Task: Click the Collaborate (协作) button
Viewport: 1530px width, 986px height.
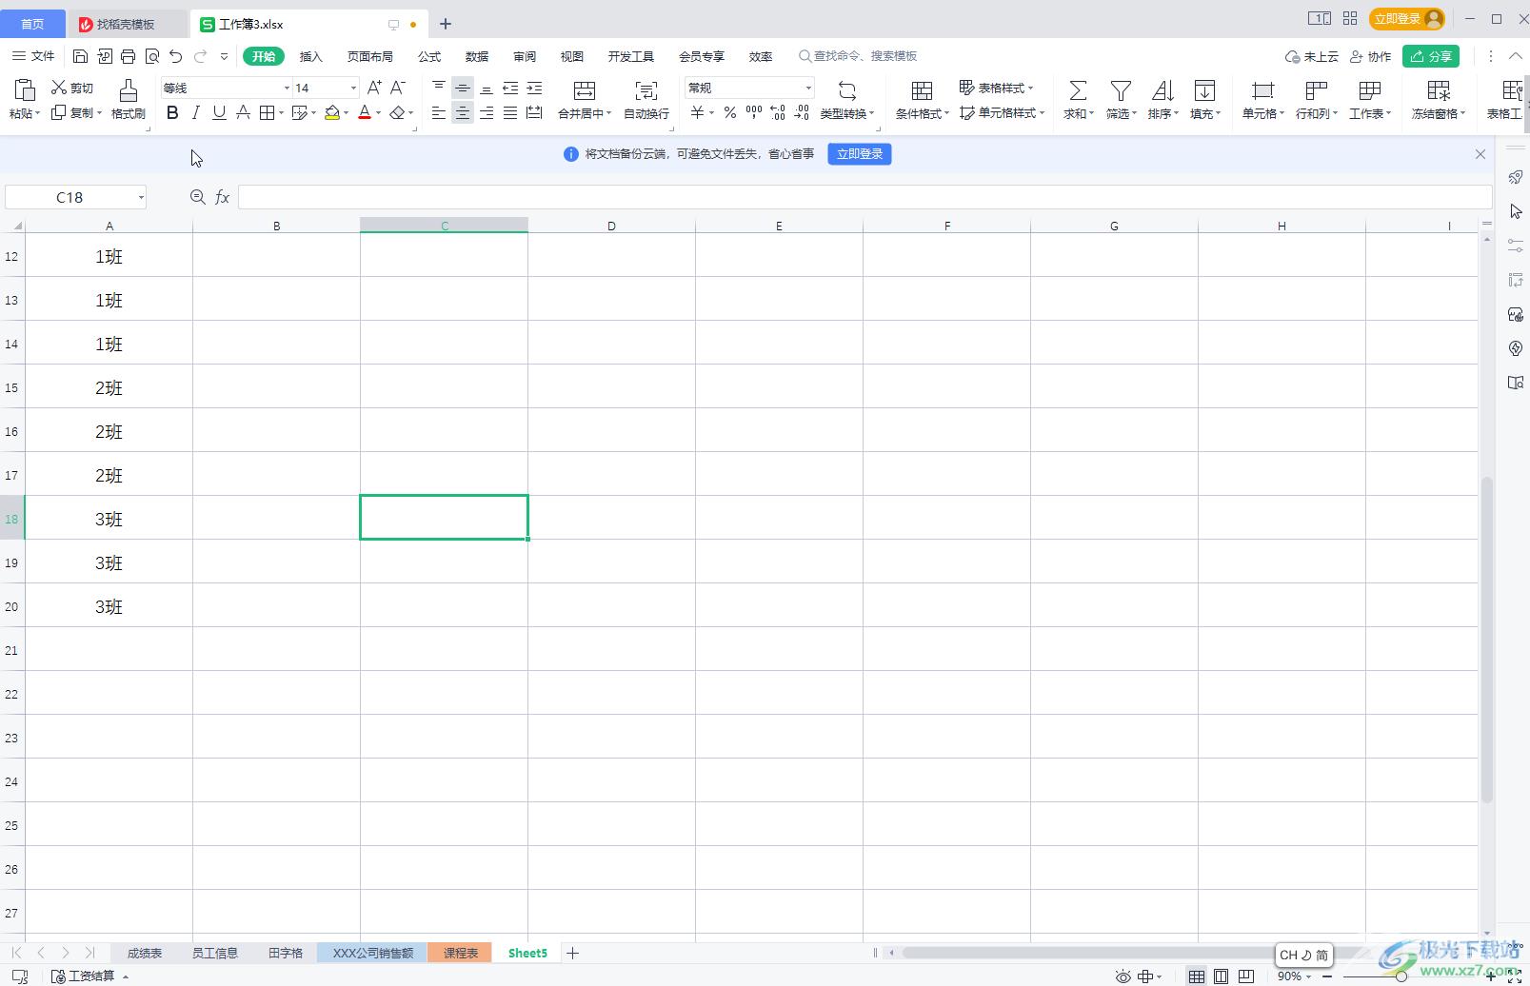Action: [1371, 56]
